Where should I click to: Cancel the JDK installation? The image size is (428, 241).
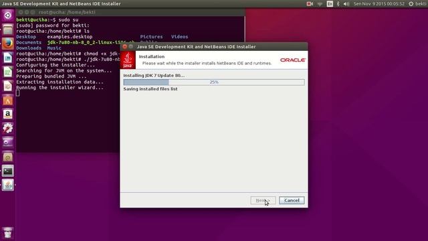click(292, 200)
